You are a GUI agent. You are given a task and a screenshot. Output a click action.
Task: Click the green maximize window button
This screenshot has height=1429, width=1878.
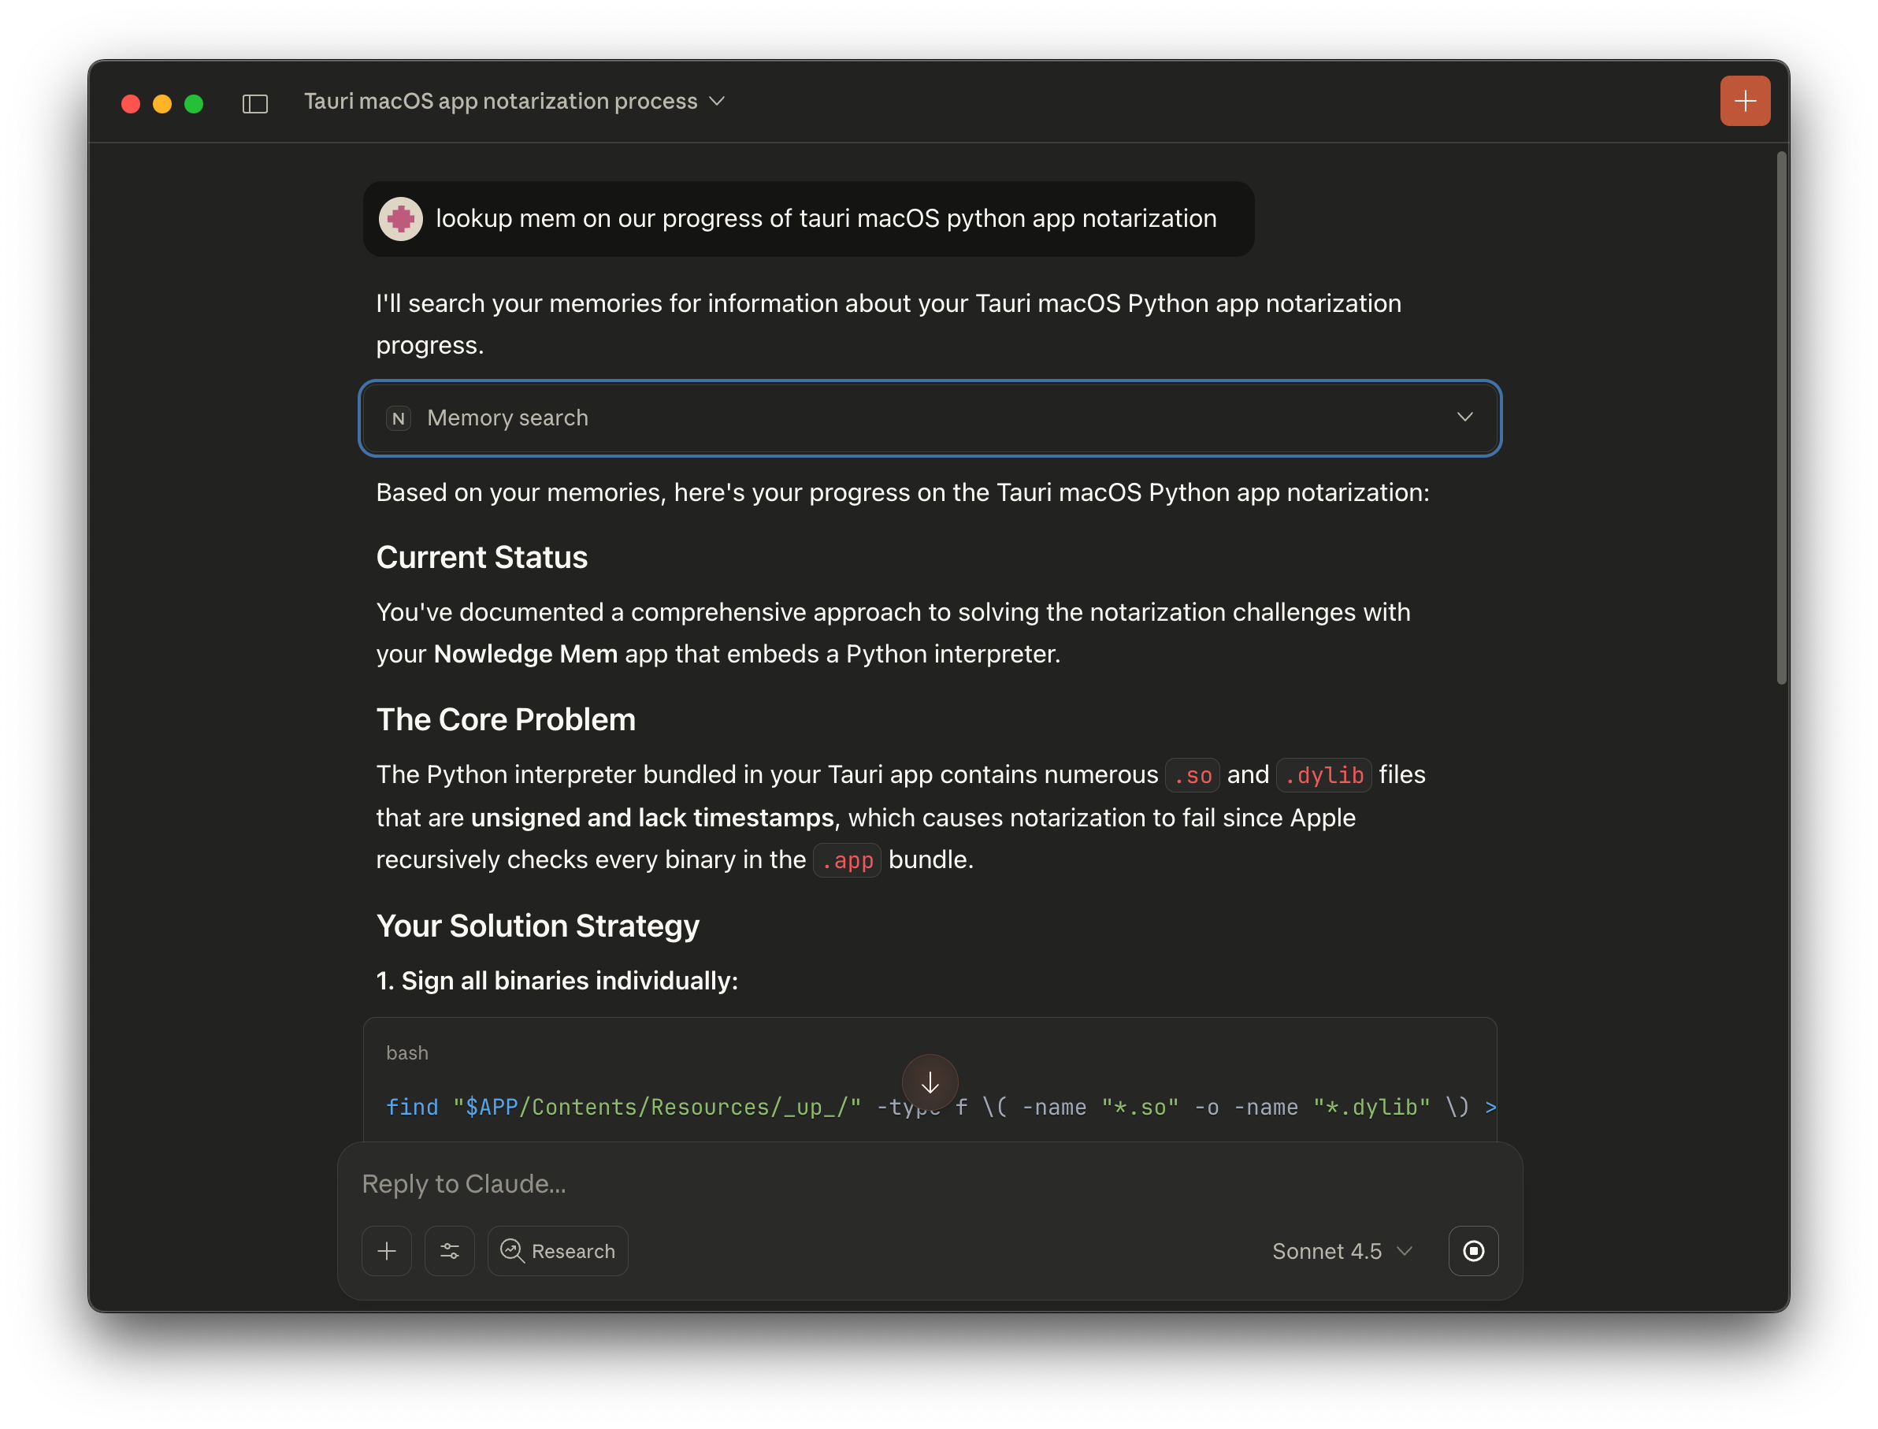pyautogui.click(x=194, y=104)
